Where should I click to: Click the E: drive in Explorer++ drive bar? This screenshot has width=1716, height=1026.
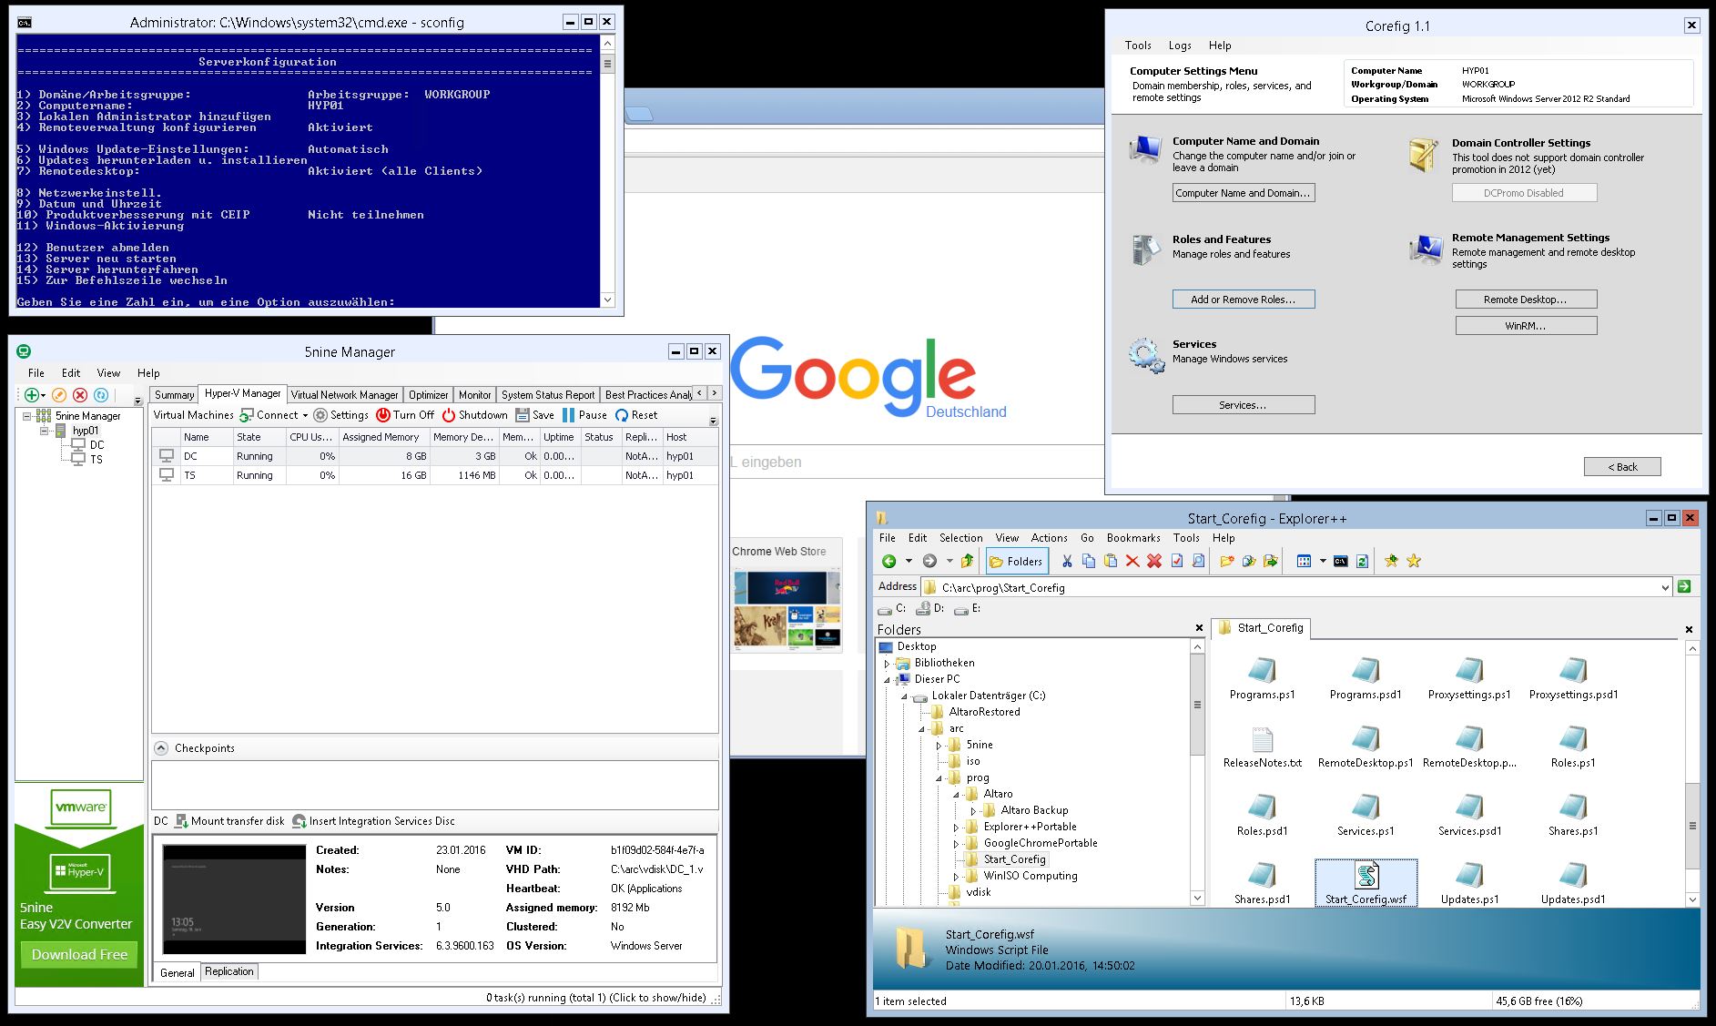967,608
